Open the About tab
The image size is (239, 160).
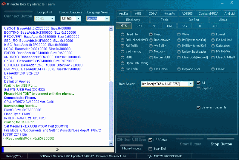[x=223, y=20]
